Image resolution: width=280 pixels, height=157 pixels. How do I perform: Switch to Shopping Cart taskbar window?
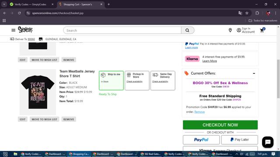[79, 154]
